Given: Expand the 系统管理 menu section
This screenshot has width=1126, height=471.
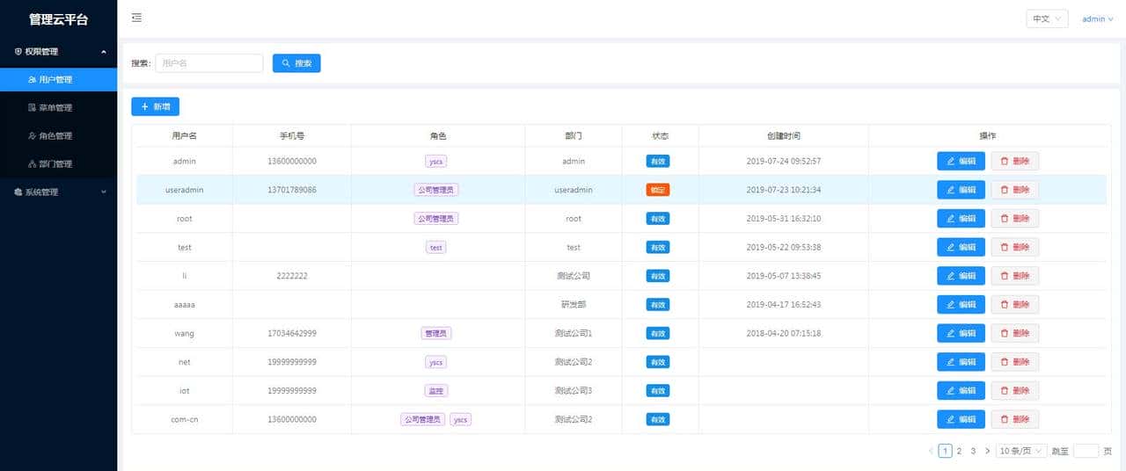Looking at the screenshot, I should [x=59, y=192].
